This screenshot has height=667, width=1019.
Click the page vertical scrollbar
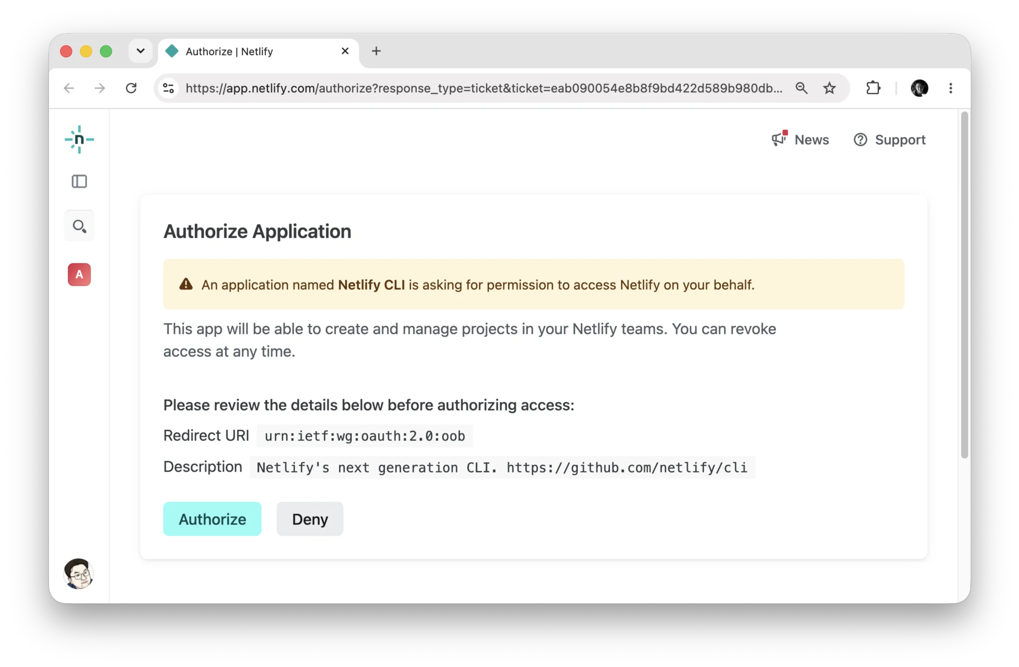coord(964,285)
